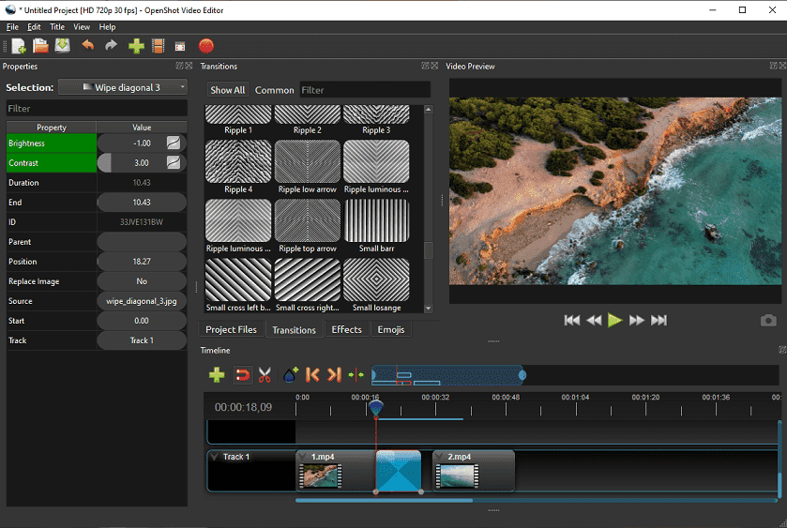This screenshot has width=787, height=528.
Task: Open the 1.mp4 clip menu arrow
Action: coord(302,457)
